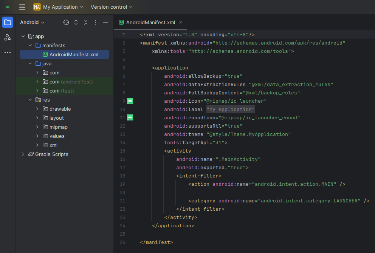The width and height of the screenshot is (375, 253).
Task: Open the Version control dropdown
Action: [112, 7]
